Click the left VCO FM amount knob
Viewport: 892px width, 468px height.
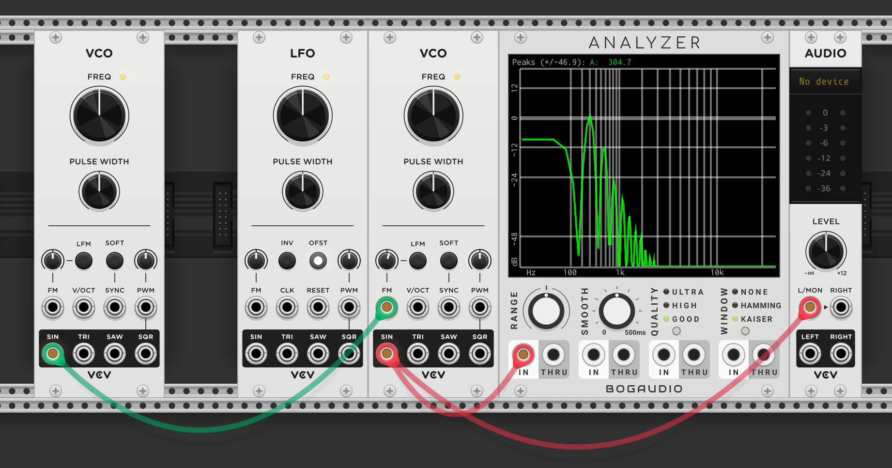coord(53,261)
